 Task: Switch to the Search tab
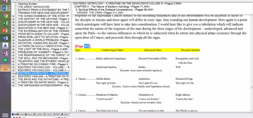[x=20, y=114]
